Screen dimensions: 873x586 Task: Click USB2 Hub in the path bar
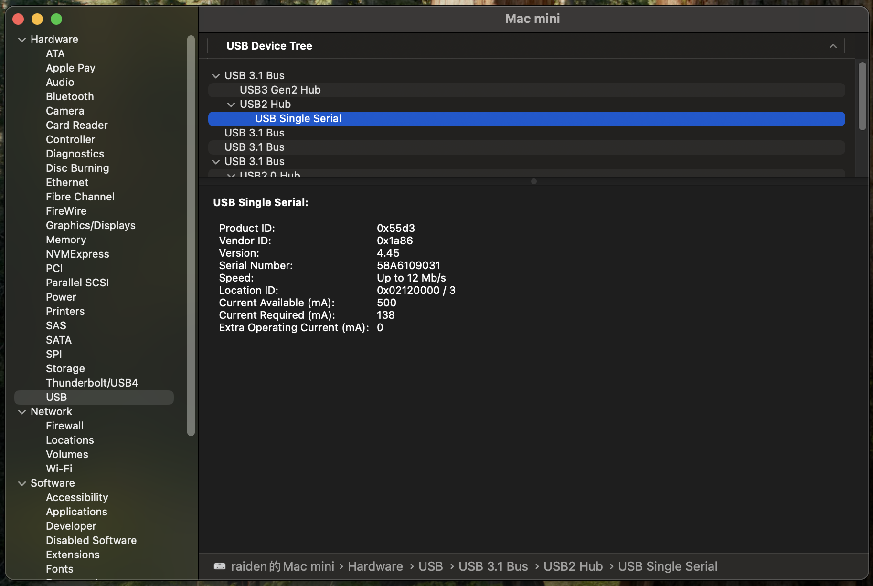pos(573,566)
